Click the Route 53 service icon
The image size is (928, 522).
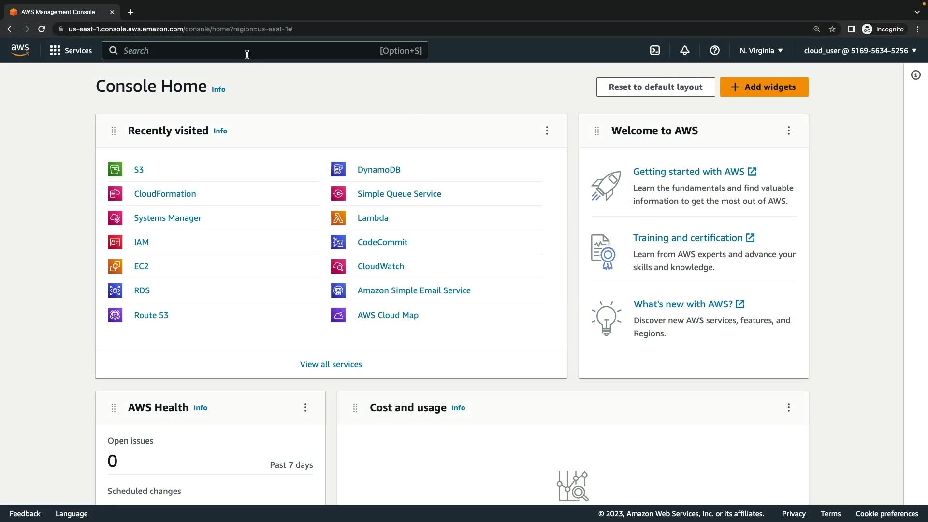pyautogui.click(x=115, y=315)
